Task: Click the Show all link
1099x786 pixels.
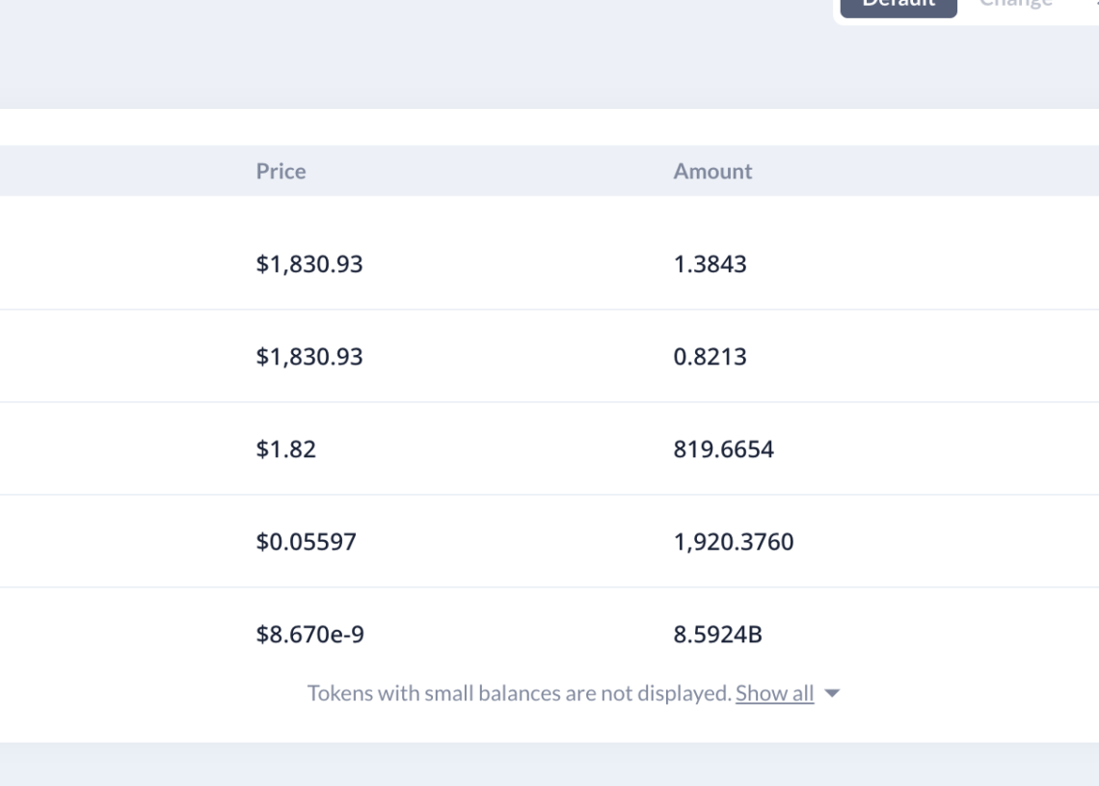Action: (774, 693)
